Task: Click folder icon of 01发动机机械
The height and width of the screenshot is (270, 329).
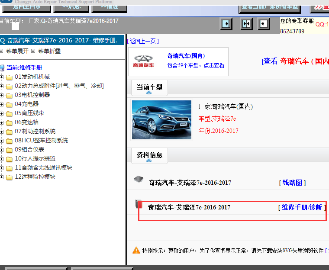Action: point(9,77)
